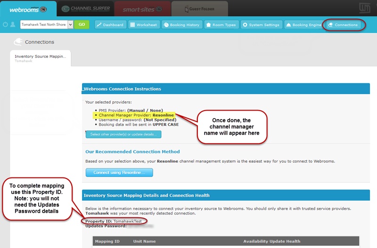
Task: Click the Unit Name column header
Action: [x=144, y=241]
